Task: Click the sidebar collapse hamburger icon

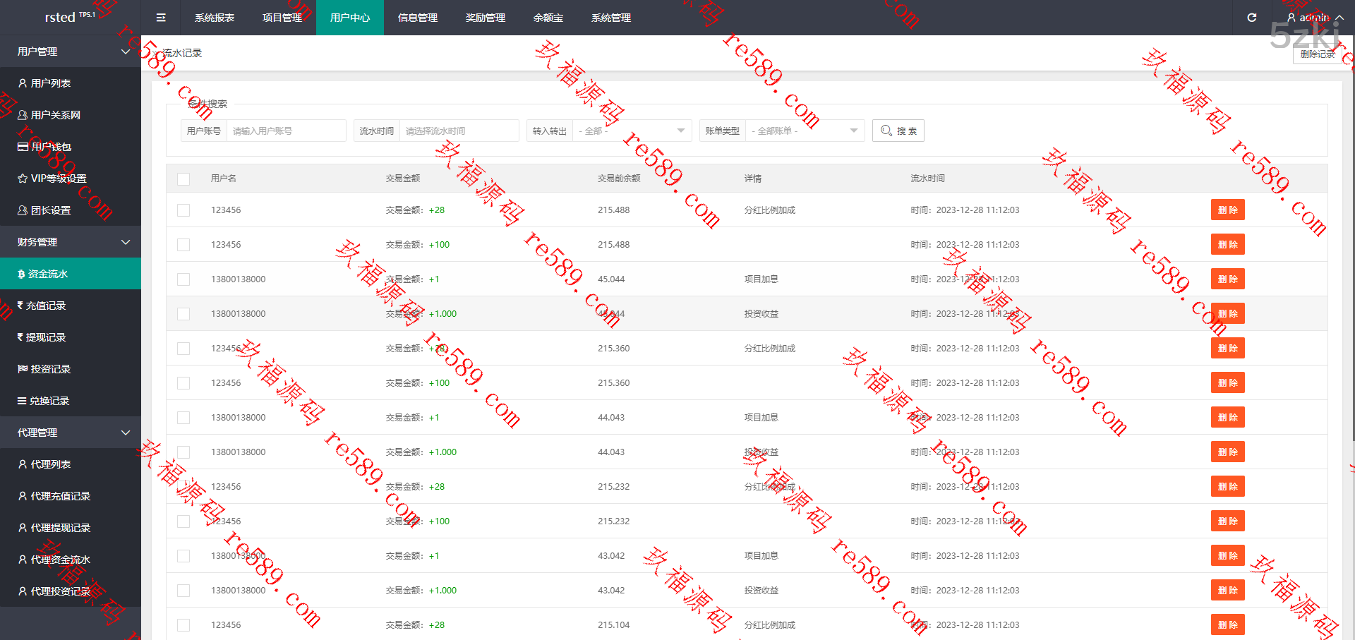Action: pyautogui.click(x=161, y=18)
